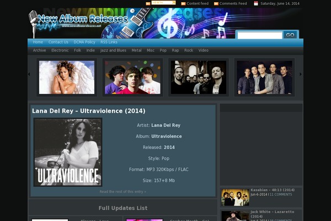Browse the Misc category

[151, 50]
